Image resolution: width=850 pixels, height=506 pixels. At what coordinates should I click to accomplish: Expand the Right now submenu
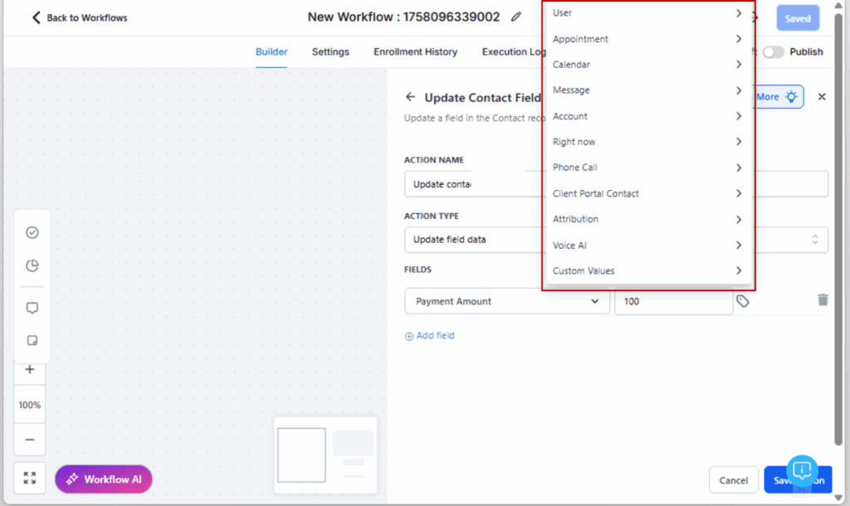point(647,142)
